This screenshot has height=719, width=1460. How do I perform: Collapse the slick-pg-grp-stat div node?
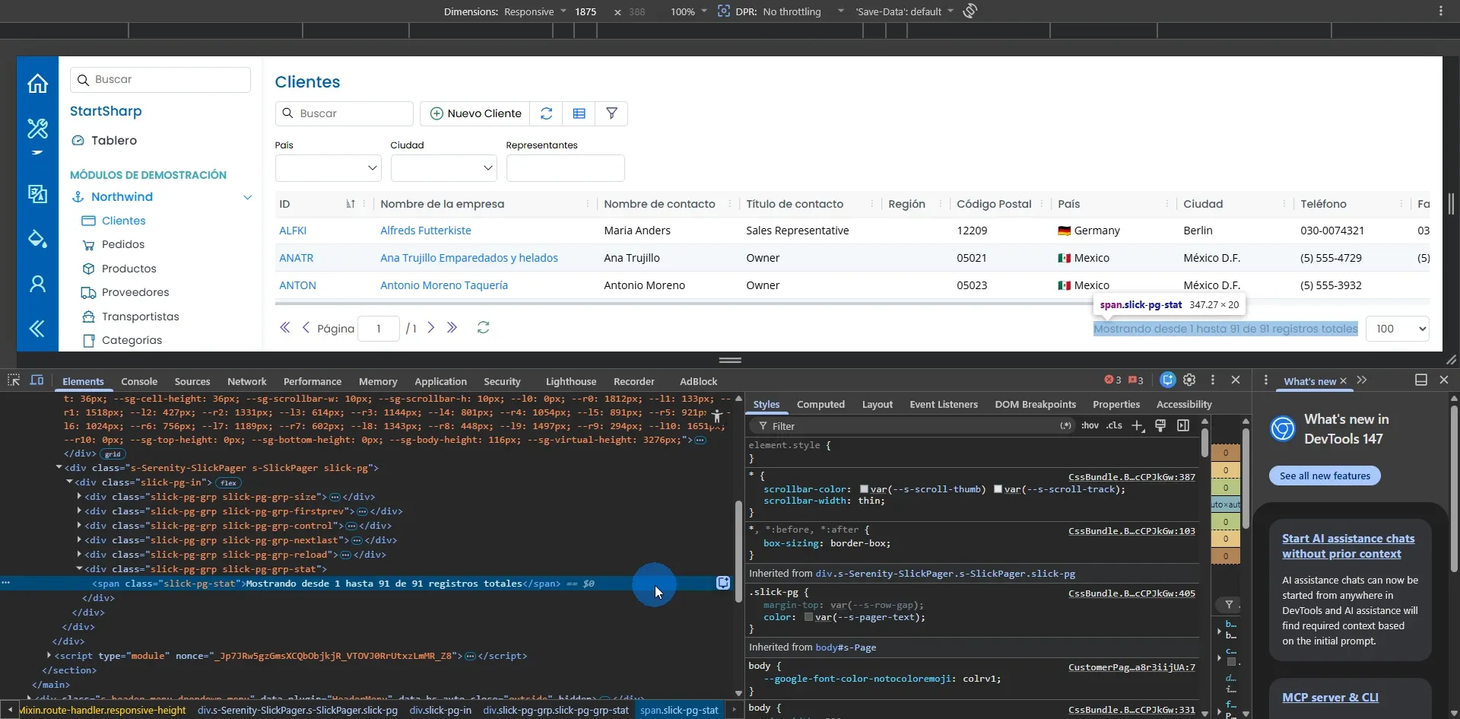point(79,568)
